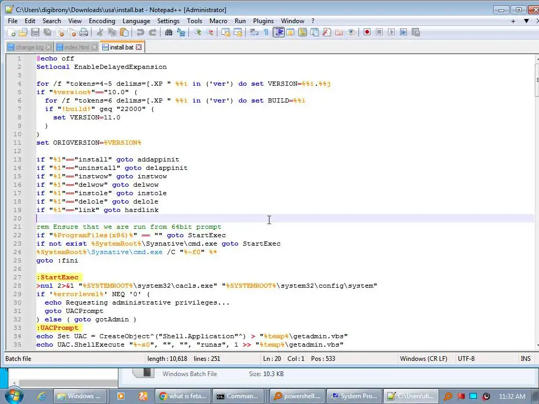Open the Plugins menu
This screenshot has height=404, width=539.
tap(263, 21)
